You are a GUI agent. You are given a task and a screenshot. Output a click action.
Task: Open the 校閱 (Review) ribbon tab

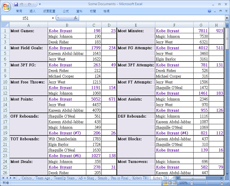point(93,11)
